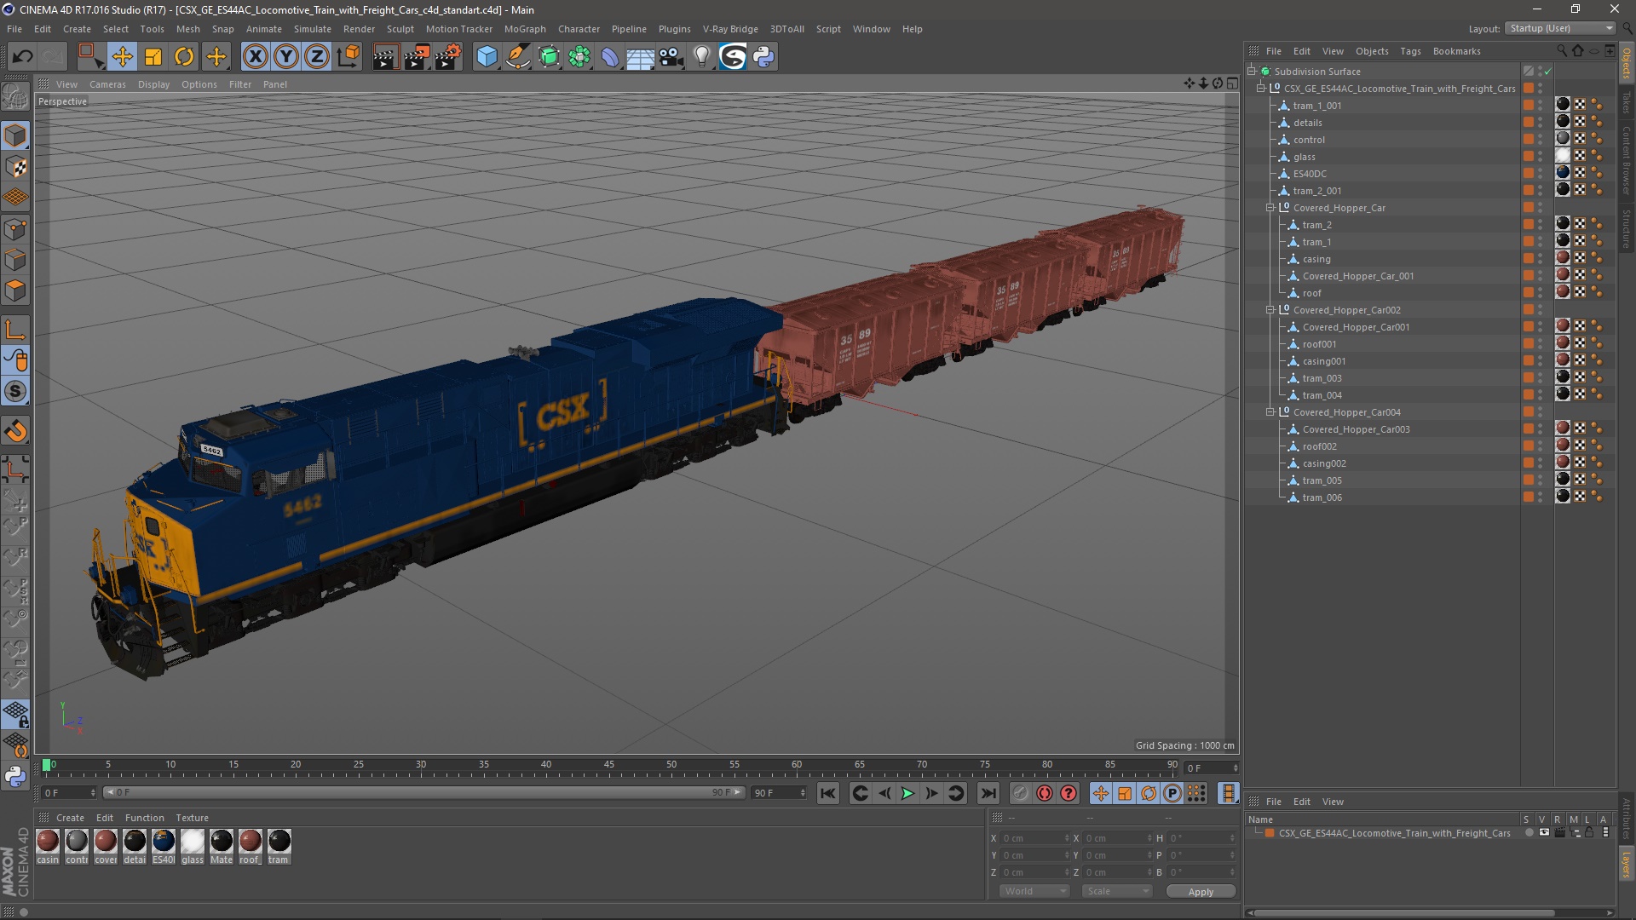Screen dimensions: 1636x920
Task: Collapse the Covered_Hopper_Car002 group
Action: pyautogui.click(x=1270, y=310)
